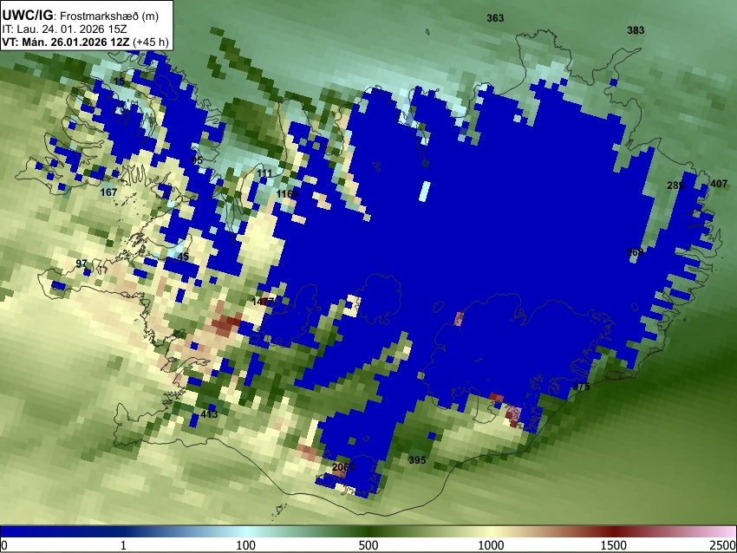Select the color scale's 500 tick label
Image resolution: width=737 pixels, height=553 pixels.
point(368,545)
